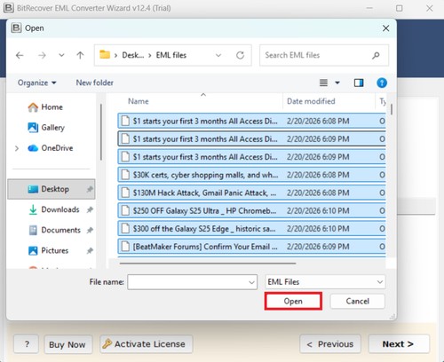Click the pin icon beside Pictures

90,251
